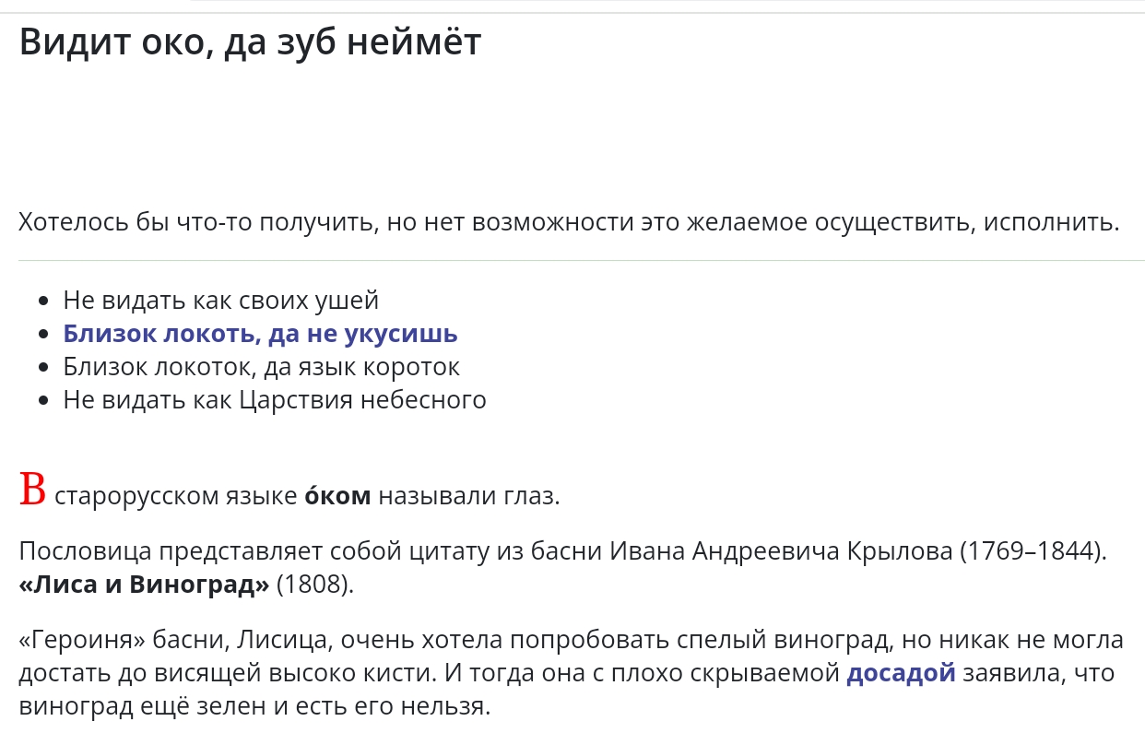Click the list item "Не видать как своих ушей"
The width and height of the screenshot is (1145, 733).
[221, 301]
